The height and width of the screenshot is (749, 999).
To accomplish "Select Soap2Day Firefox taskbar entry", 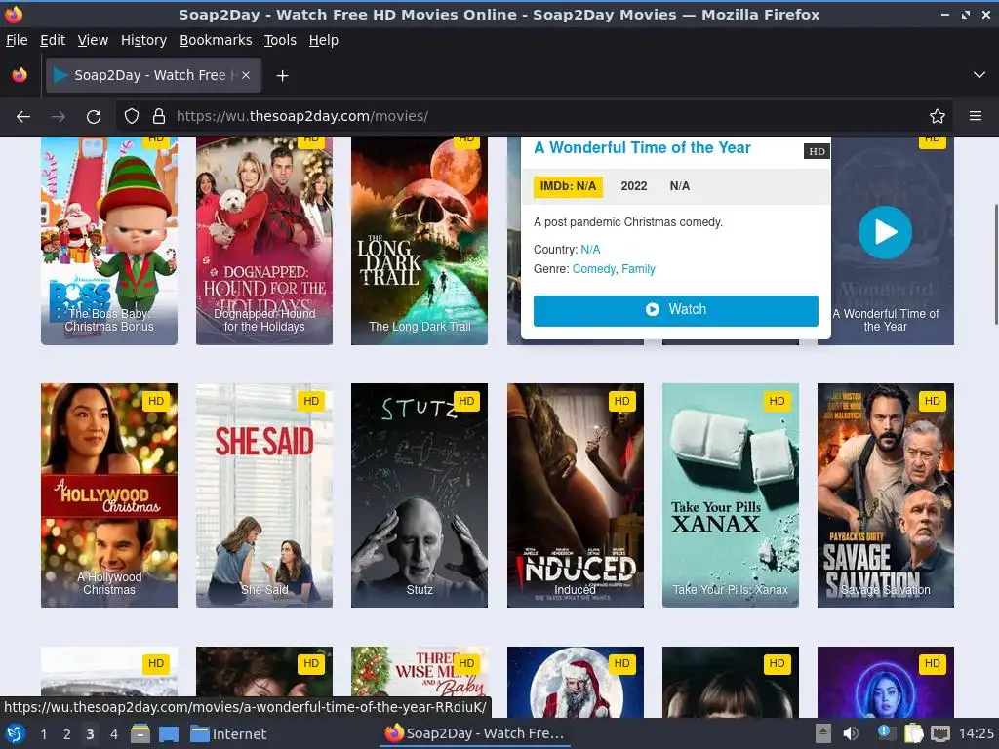I will click(475, 733).
